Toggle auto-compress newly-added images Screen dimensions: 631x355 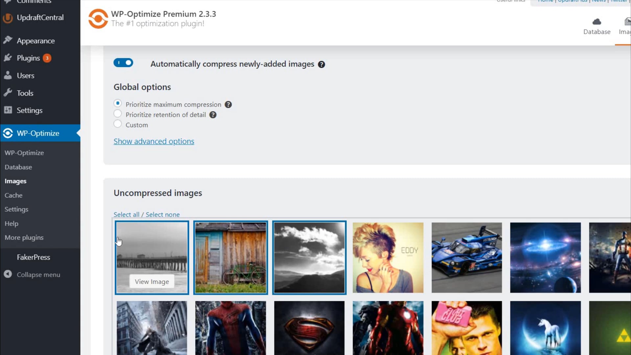(124, 63)
